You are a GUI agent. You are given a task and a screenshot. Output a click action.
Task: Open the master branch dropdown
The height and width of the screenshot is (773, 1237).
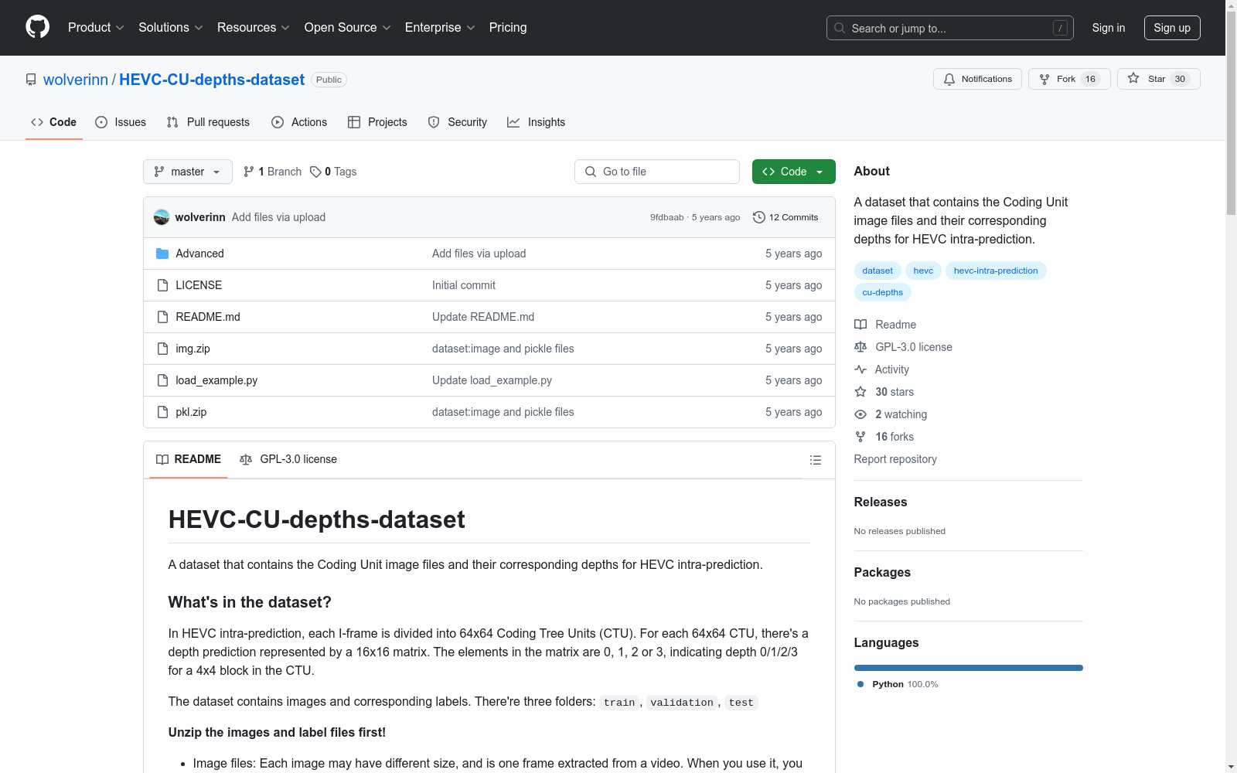coord(188,172)
